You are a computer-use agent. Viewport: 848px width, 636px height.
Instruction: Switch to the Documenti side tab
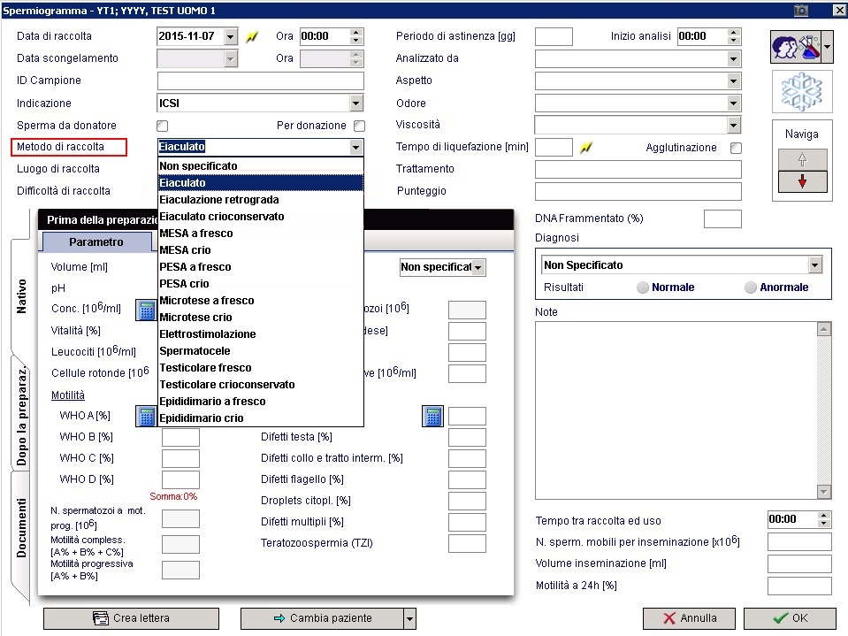pyautogui.click(x=21, y=528)
